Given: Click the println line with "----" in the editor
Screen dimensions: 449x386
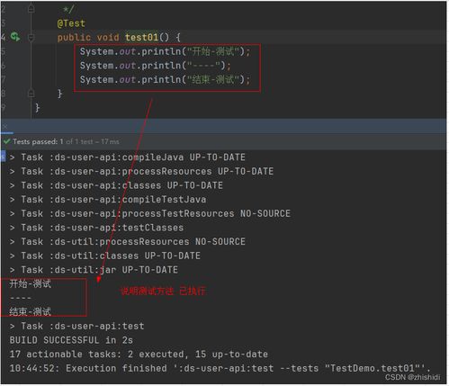Looking at the screenshot, I should coord(155,66).
